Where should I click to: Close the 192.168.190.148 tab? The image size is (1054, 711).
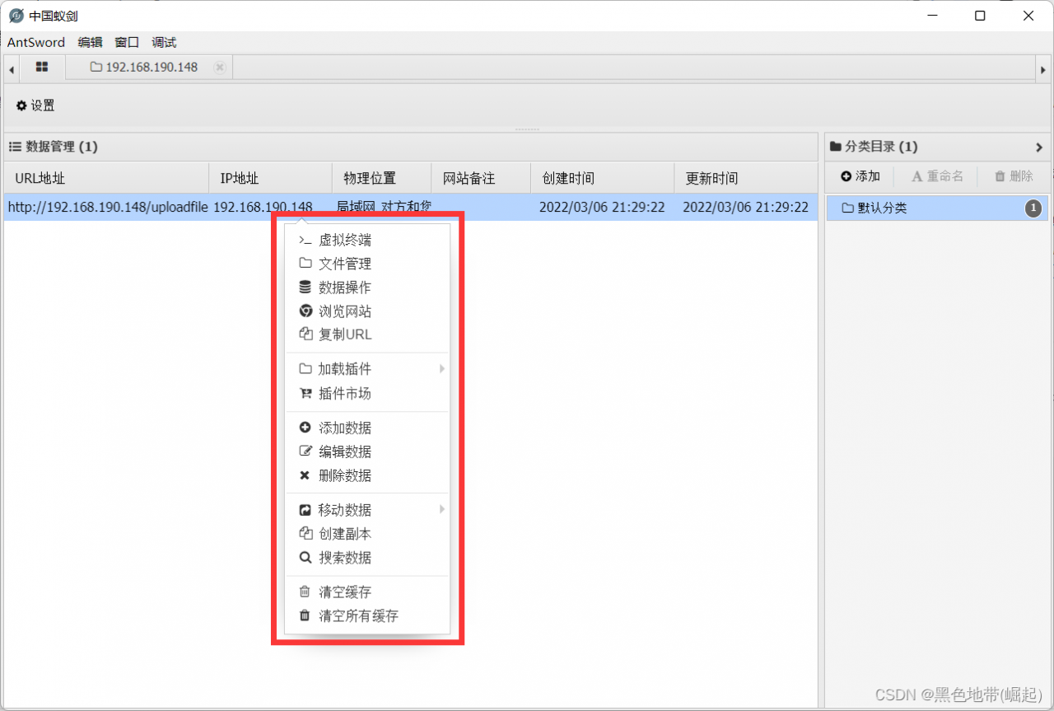pos(220,68)
